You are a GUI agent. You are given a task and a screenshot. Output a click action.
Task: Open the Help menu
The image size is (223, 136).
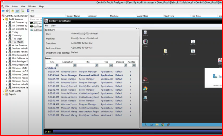(41, 6)
